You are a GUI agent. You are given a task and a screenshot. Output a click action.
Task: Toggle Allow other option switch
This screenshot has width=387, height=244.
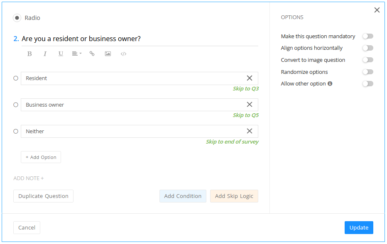[368, 84]
